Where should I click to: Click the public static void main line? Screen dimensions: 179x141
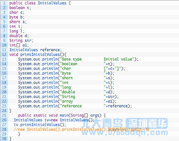pyautogui.click(x=62, y=115)
